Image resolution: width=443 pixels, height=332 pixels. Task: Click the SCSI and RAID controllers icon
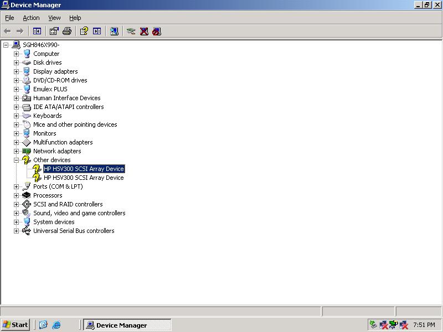[x=26, y=204]
